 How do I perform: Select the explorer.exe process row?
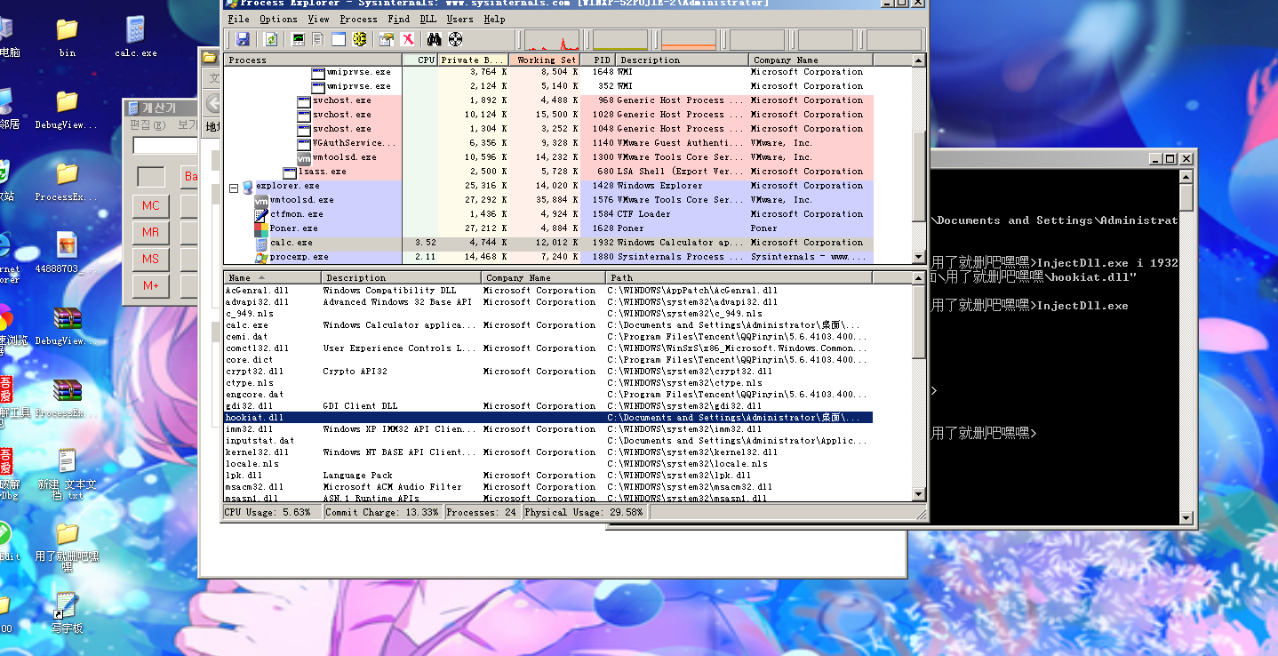pyautogui.click(x=548, y=186)
